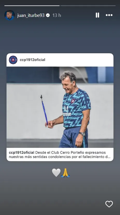Viewport: 120px width, 215px height.
Task: Skip to the second story progress segment
Action: [88, 6]
